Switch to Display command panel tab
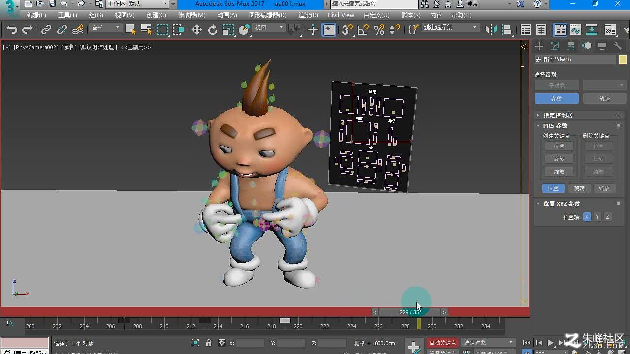The width and height of the screenshot is (630, 354). [602, 46]
